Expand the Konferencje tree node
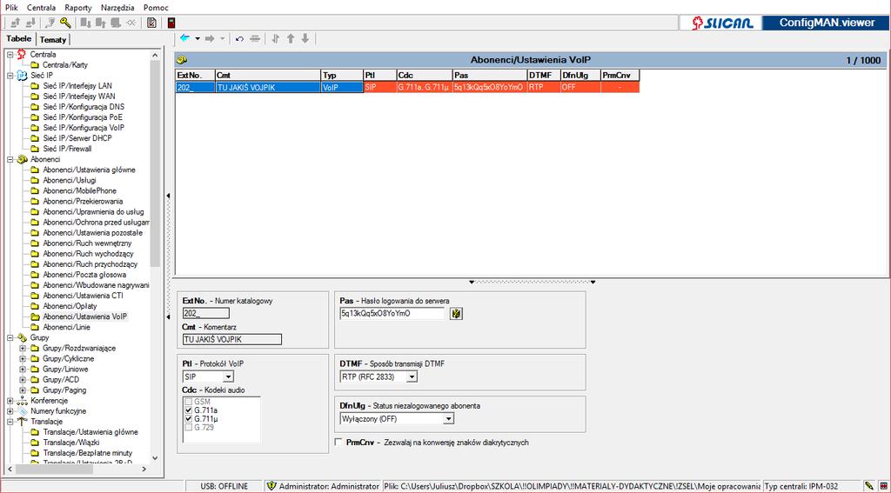Image resolution: width=891 pixels, height=493 pixels. tap(10, 401)
